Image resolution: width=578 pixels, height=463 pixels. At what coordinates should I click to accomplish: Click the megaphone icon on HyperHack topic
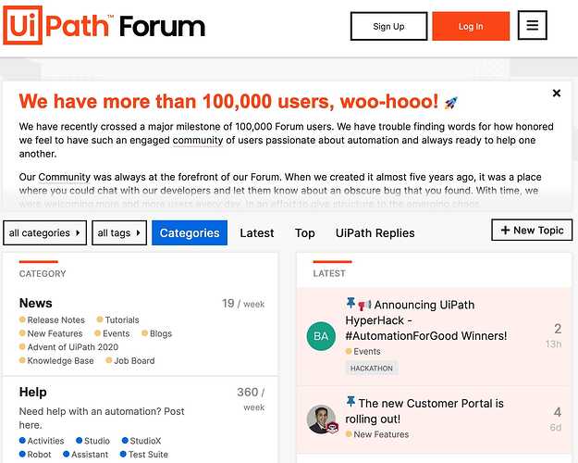tap(364, 305)
